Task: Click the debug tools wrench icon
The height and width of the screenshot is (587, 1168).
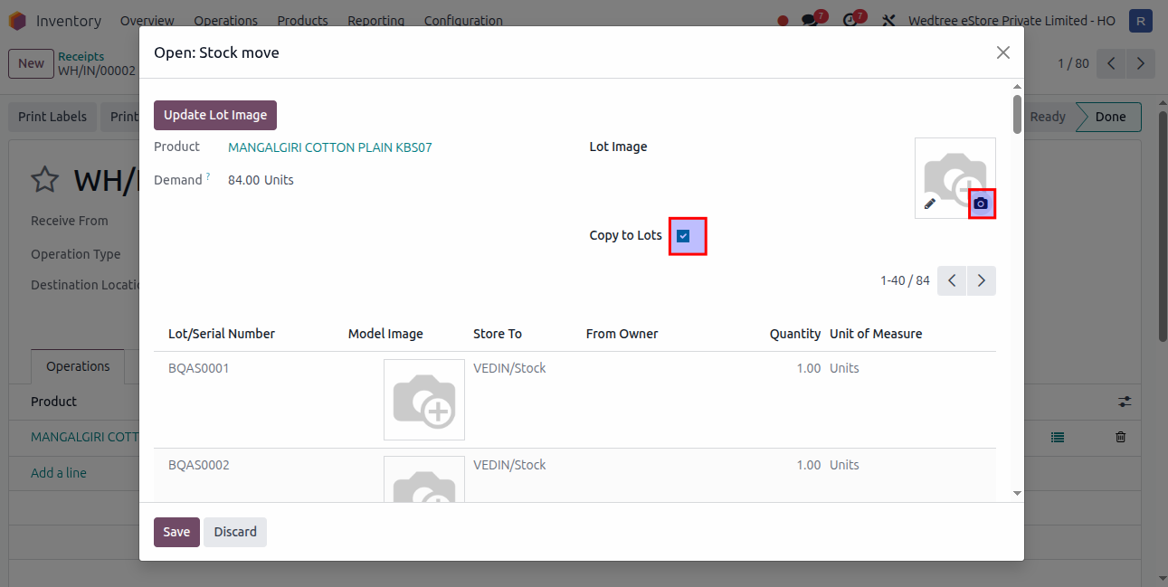Action: 888,21
